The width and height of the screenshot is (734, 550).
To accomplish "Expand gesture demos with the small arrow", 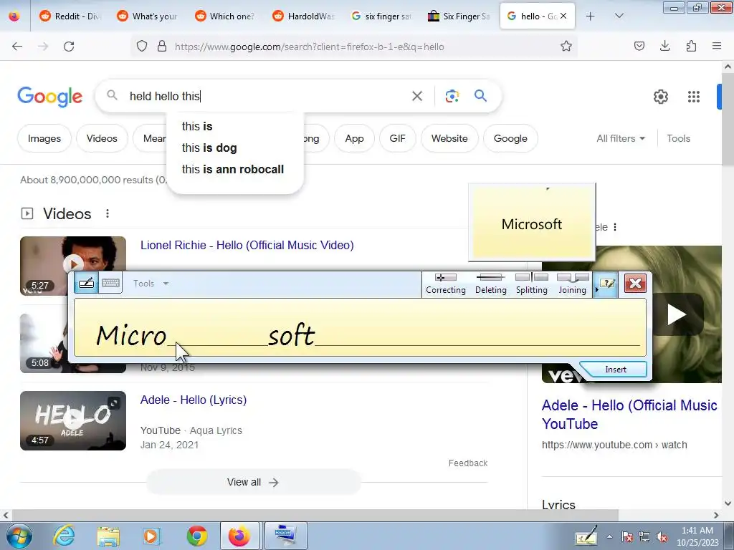I will click(596, 290).
